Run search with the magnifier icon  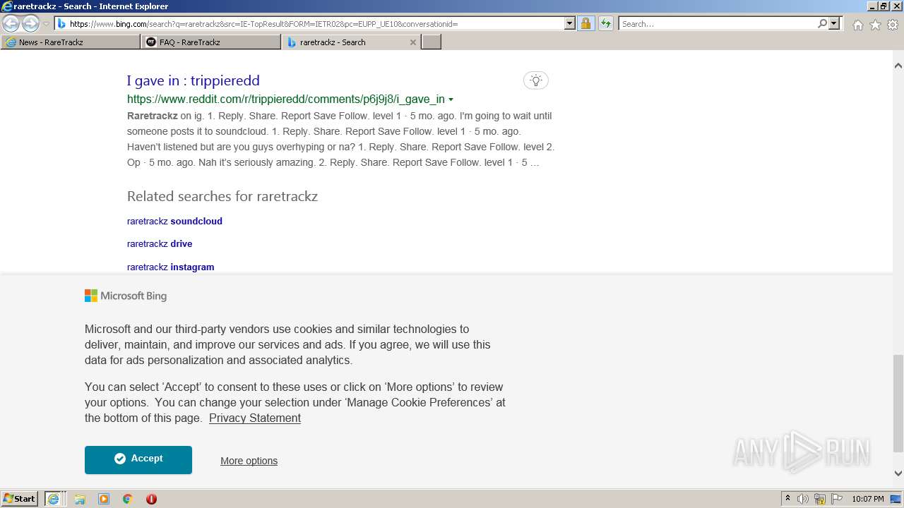(822, 24)
